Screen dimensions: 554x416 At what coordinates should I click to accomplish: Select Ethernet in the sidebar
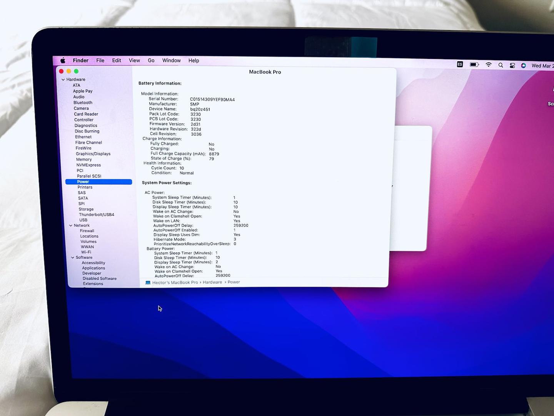pyautogui.click(x=83, y=137)
